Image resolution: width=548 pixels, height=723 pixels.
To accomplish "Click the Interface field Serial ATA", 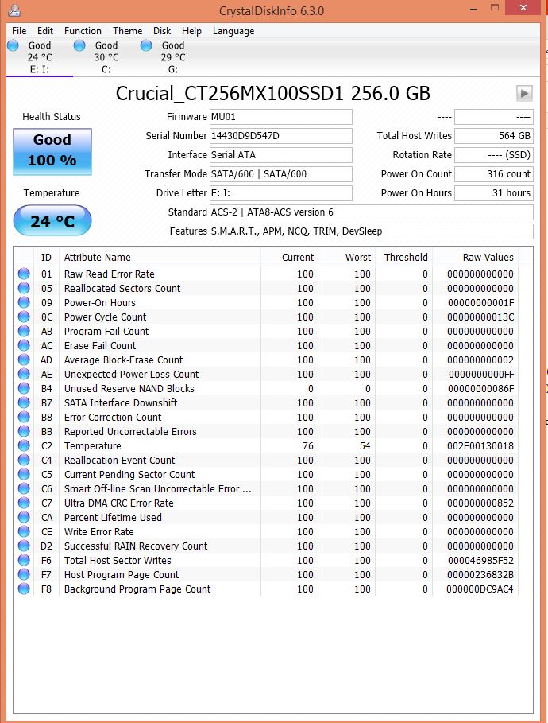I will (281, 155).
